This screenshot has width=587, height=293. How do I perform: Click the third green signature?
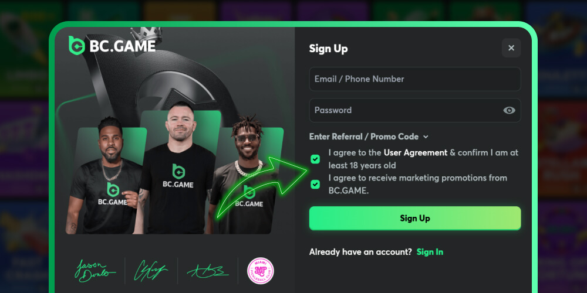[x=208, y=270]
